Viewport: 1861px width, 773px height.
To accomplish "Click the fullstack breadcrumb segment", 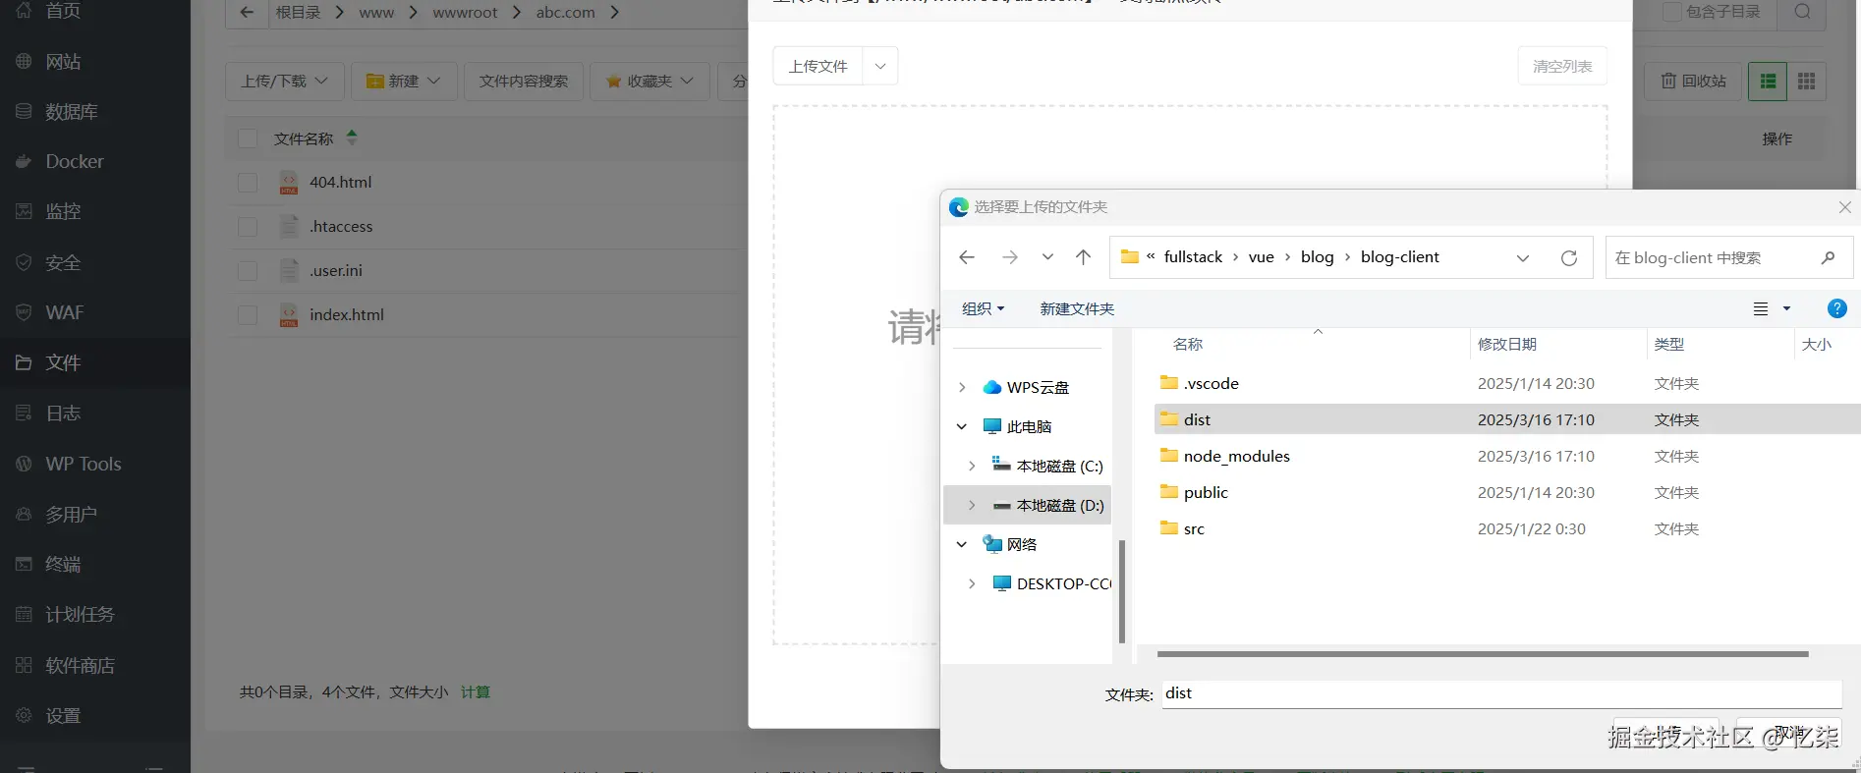I will [1193, 257].
